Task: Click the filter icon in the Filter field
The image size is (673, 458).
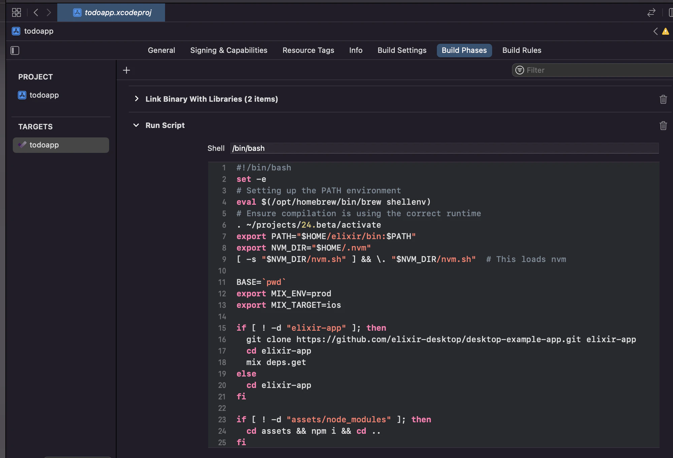Action: point(520,70)
